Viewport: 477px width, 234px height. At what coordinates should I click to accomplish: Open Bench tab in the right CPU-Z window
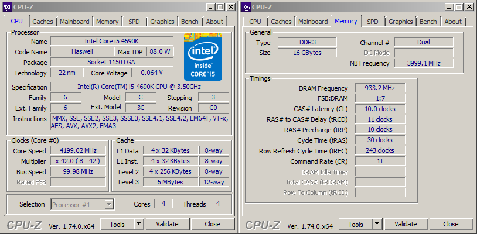pos(428,22)
